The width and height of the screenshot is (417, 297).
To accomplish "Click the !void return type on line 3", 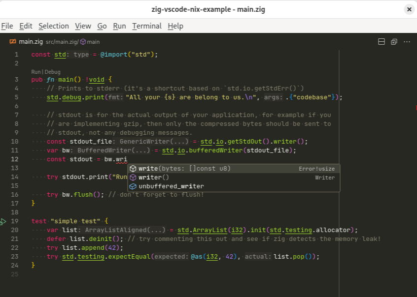I will pyautogui.click(x=95, y=80).
